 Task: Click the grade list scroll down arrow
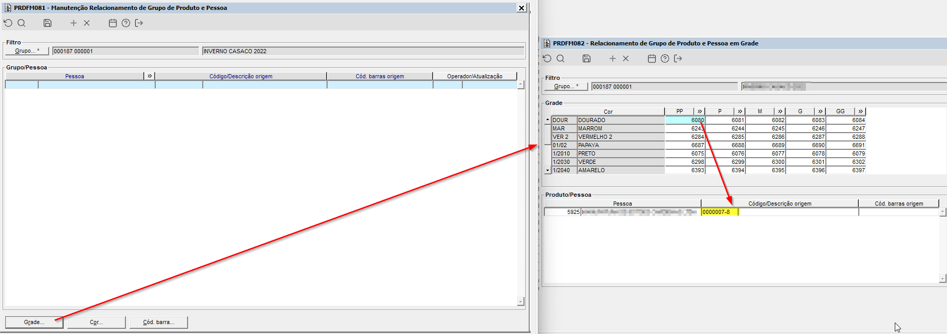point(547,170)
